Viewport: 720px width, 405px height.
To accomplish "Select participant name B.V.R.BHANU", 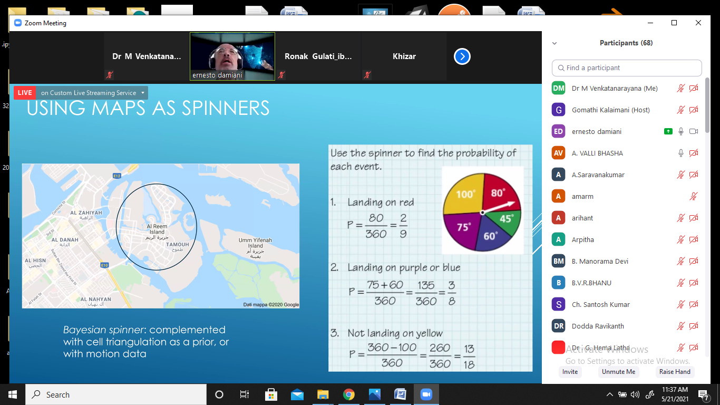I will tap(591, 283).
